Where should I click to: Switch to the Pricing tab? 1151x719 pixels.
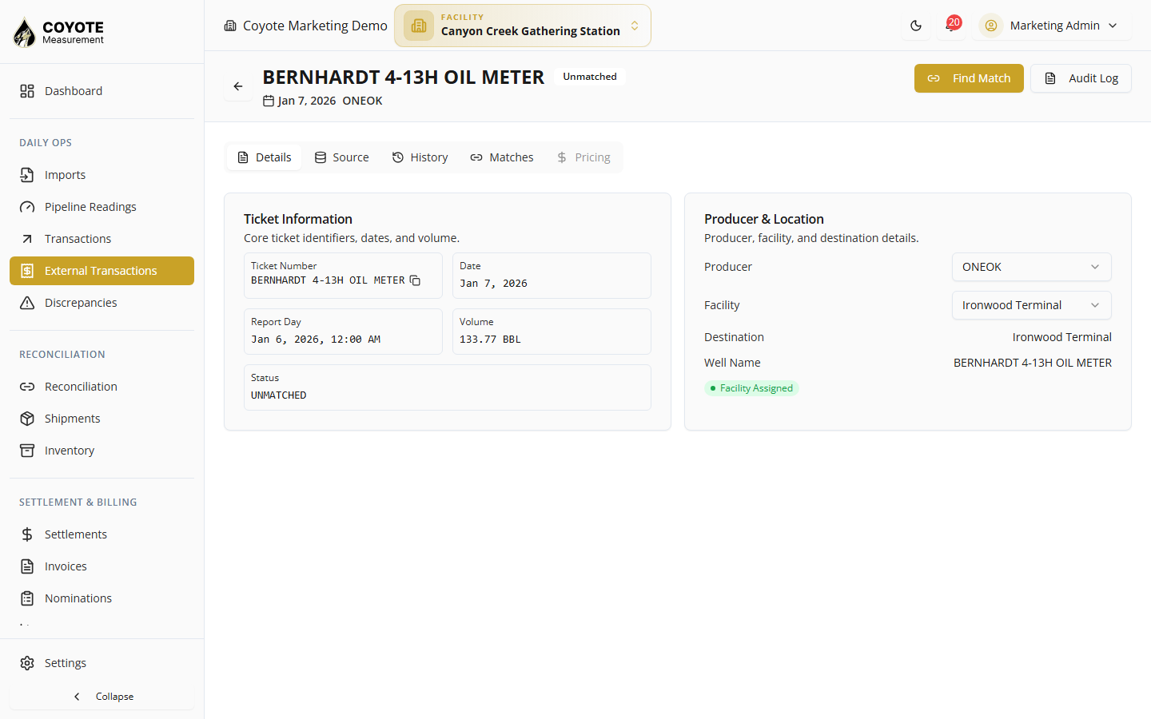583,157
